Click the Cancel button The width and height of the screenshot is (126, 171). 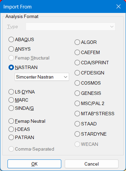pyautogui.click(x=92, y=164)
